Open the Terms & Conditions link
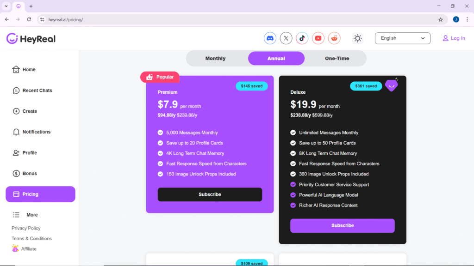Image resolution: width=474 pixels, height=266 pixels. [x=32, y=239]
